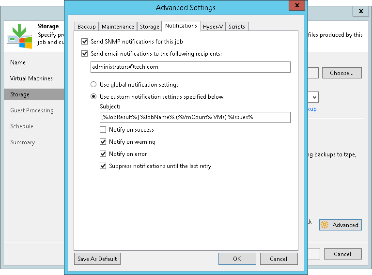Image resolution: width=372 pixels, height=275 pixels.
Task: Toggle Suppress notifications until last retry
Action: (x=103, y=166)
